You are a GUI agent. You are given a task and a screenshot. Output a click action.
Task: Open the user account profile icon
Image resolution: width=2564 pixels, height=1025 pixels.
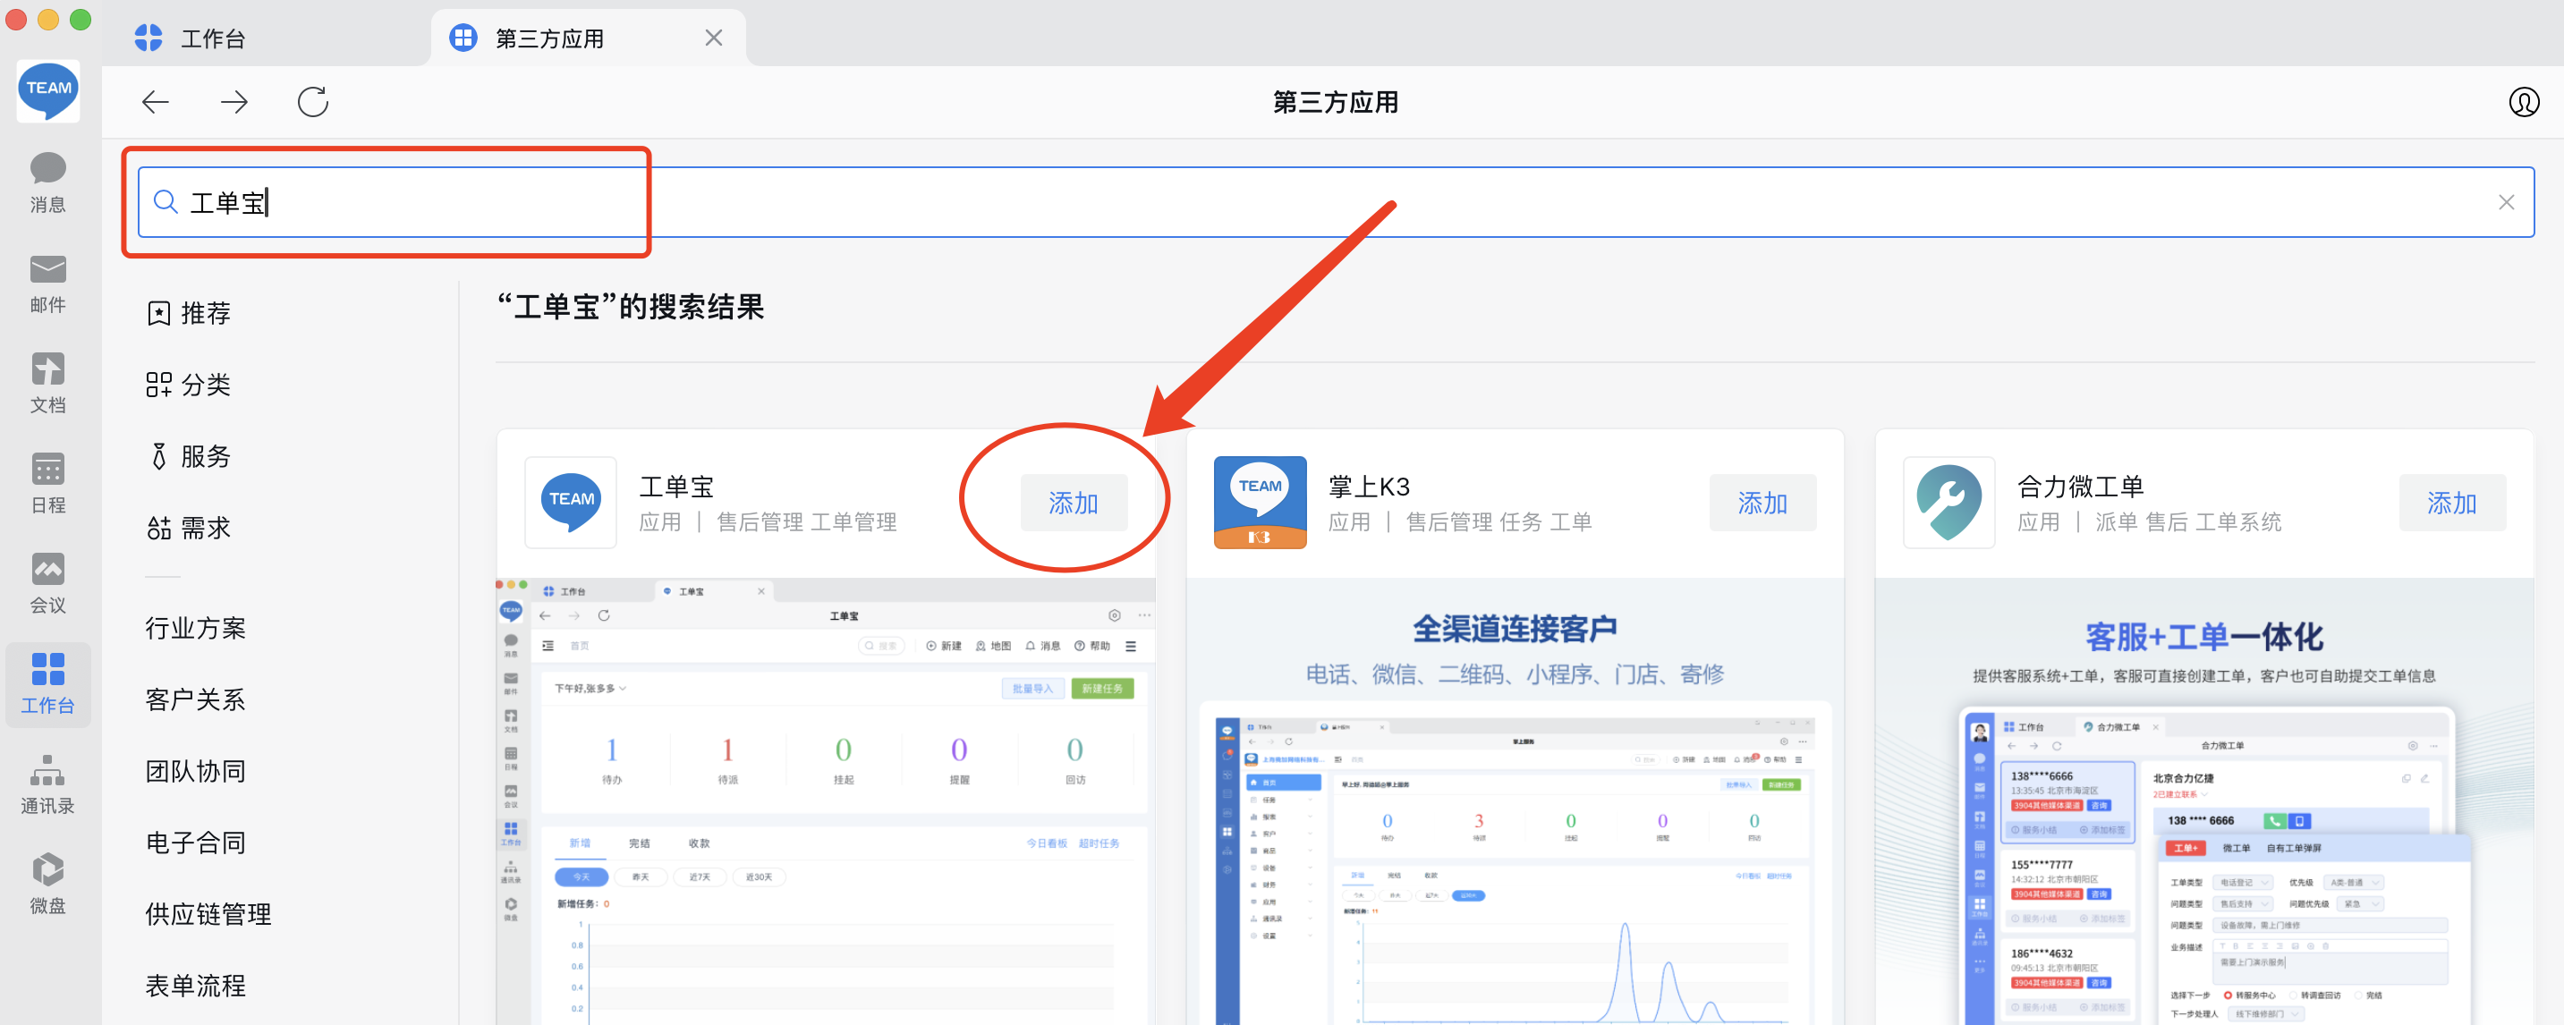click(2523, 101)
